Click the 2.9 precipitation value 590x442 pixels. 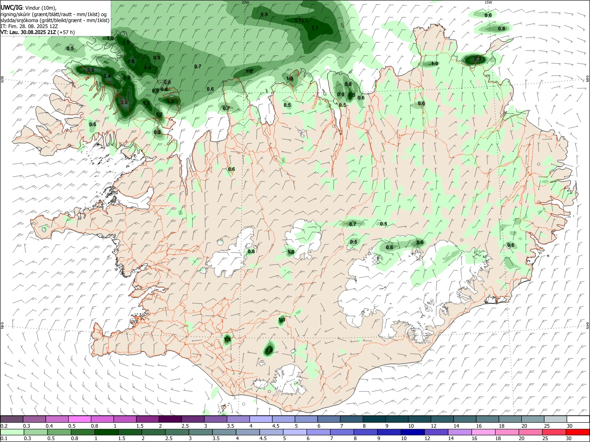click(124, 102)
